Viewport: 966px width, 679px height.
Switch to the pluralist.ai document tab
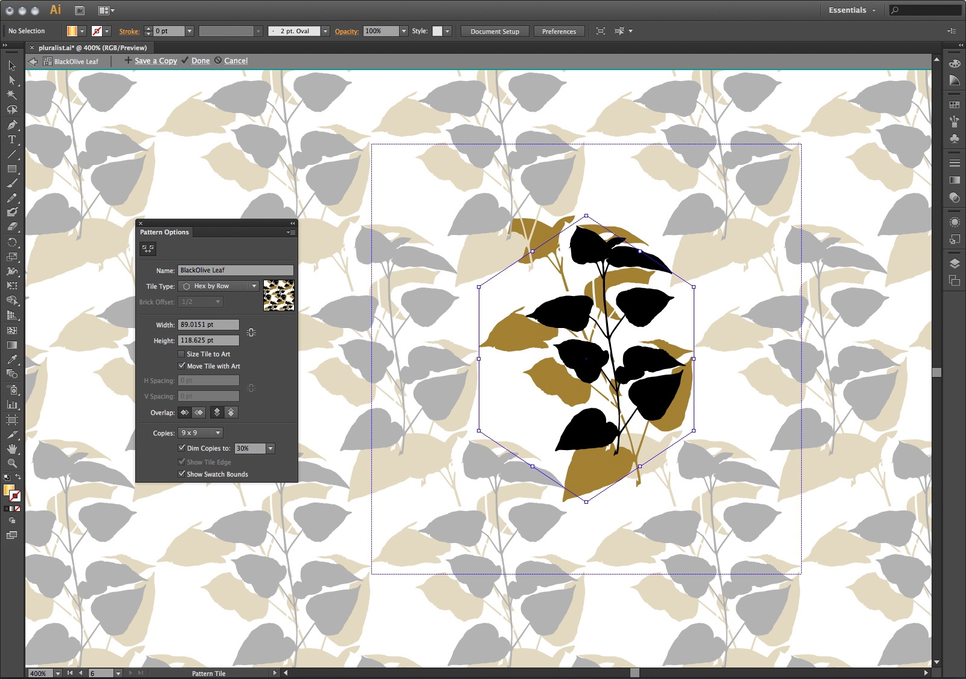(92, 48)
